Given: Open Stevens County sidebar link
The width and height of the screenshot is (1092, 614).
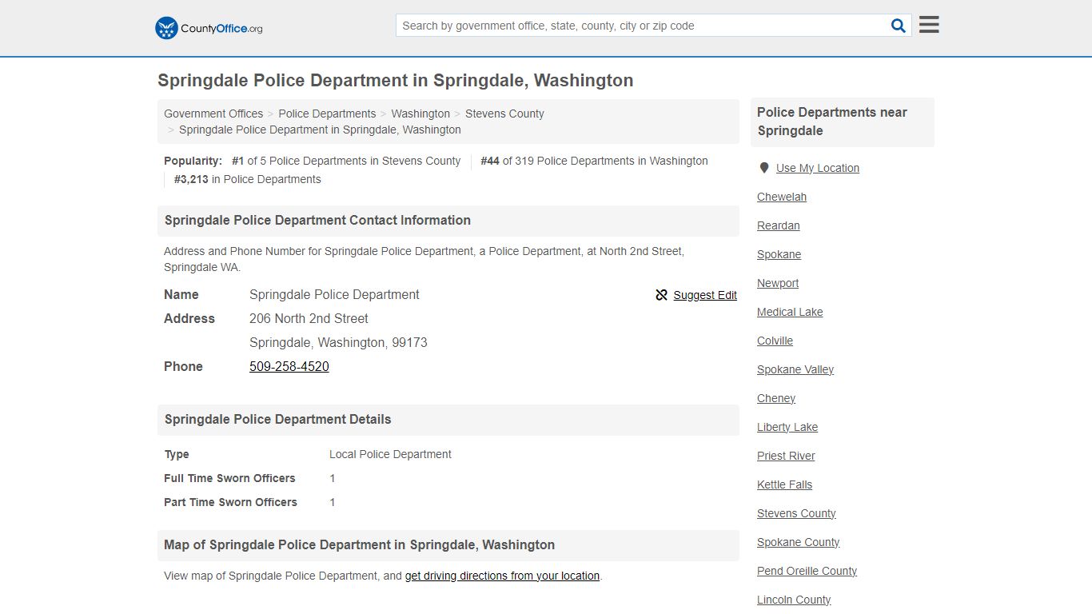Looking at the screenshot, I should point(796,513).
